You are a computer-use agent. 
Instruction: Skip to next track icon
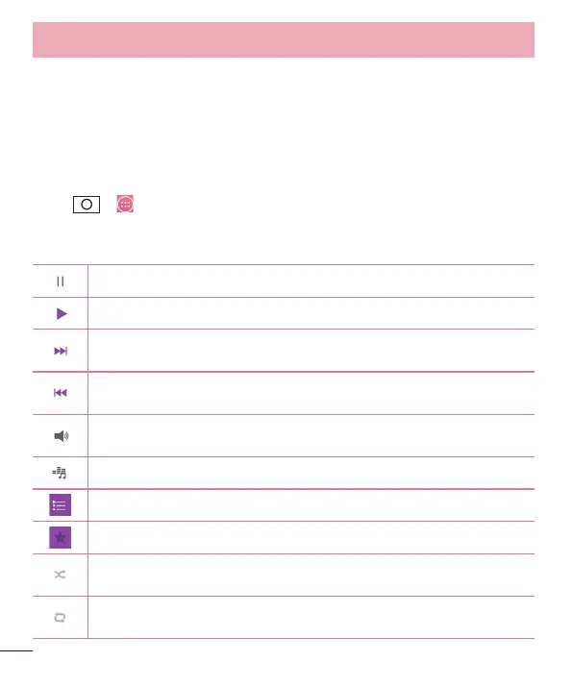pos(61,351)
